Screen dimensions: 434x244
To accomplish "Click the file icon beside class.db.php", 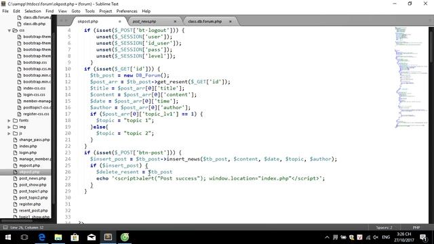I will (x=19, y=24).
